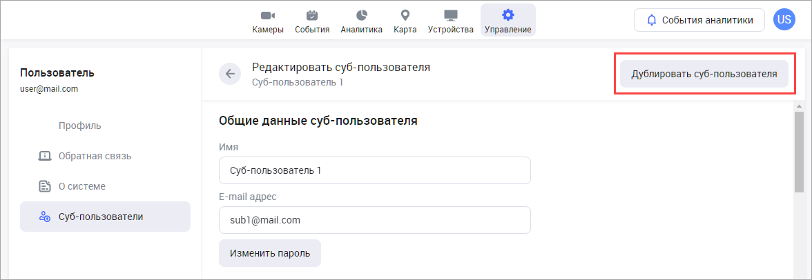Open События аналитики notifications

(x=699, y=20)
